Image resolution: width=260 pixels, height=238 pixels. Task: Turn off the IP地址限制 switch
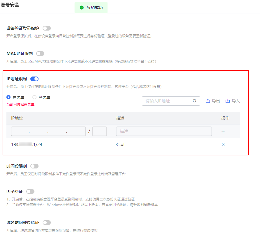(x=34, y=79)
